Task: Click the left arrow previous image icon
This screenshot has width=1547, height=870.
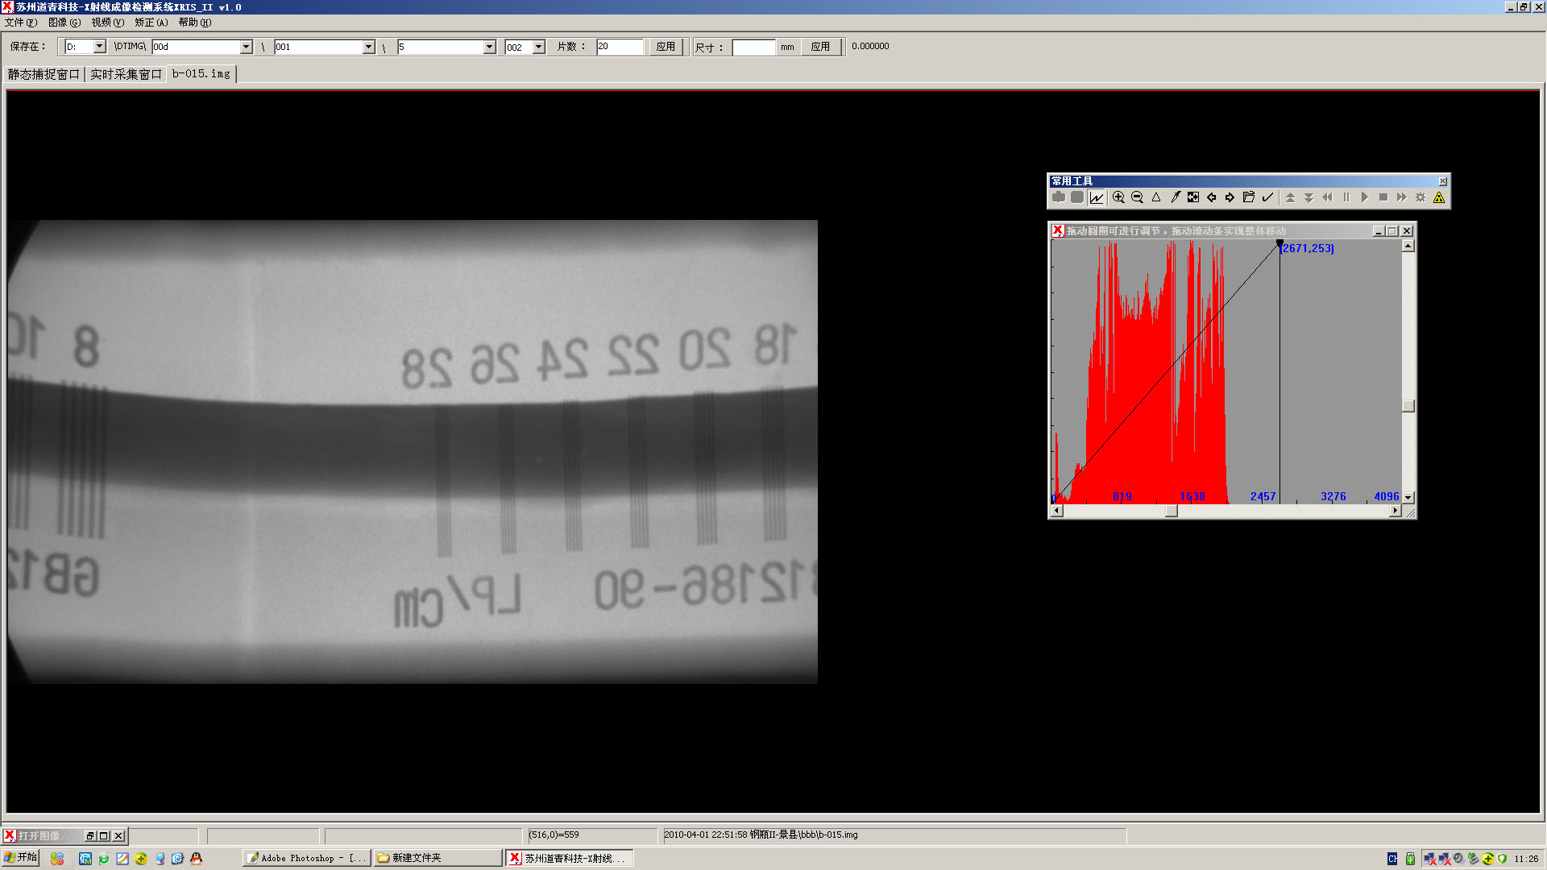Action: (x=1211, y=197)
